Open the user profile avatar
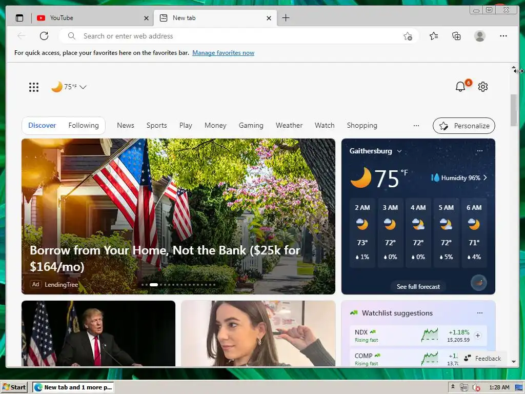Image resolution: width=525 pixels, height=394 pixels. [480, 36]
